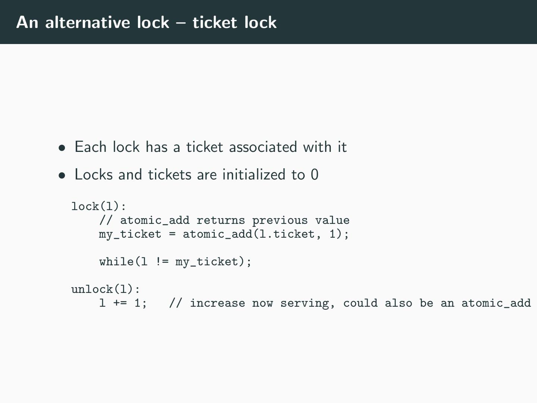Image resolution: width=537 pixels, height=403 pixels.
Task: Click the 'while' keyword in the code
Action: [x=116, y=262]
